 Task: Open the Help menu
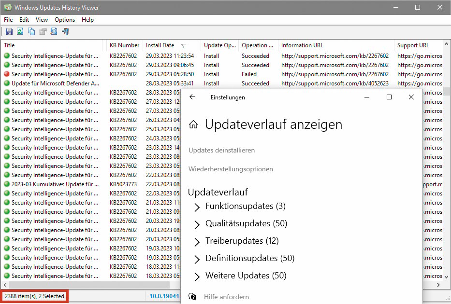(x=87, y=20)
